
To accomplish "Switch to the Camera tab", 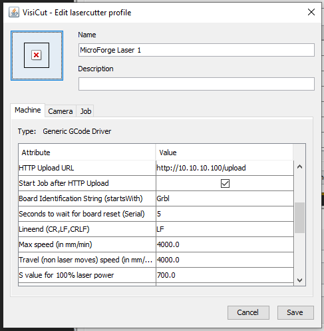I will point(61,111).
